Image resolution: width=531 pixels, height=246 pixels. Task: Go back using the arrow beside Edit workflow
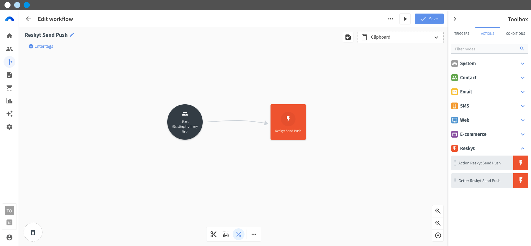pos(28,19)
